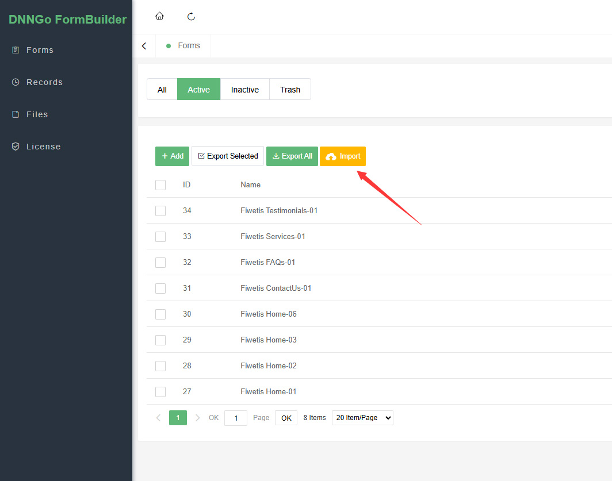The image size is (612, 481).
Task: Click the green Add button
Action: pyautogui.click(x=172, y=156)
